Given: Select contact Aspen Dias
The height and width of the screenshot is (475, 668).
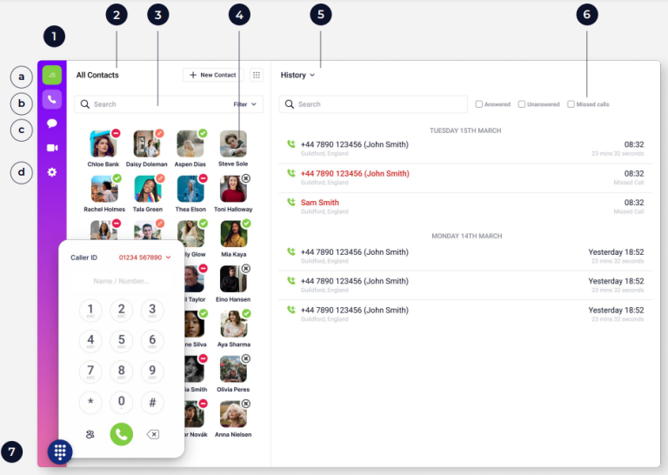Looking at the screenshot, I should coord(190,149).
